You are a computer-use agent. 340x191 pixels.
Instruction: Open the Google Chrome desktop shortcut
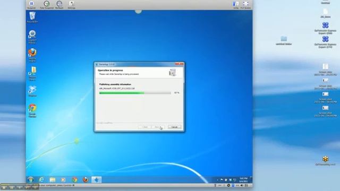pos(32,111)
